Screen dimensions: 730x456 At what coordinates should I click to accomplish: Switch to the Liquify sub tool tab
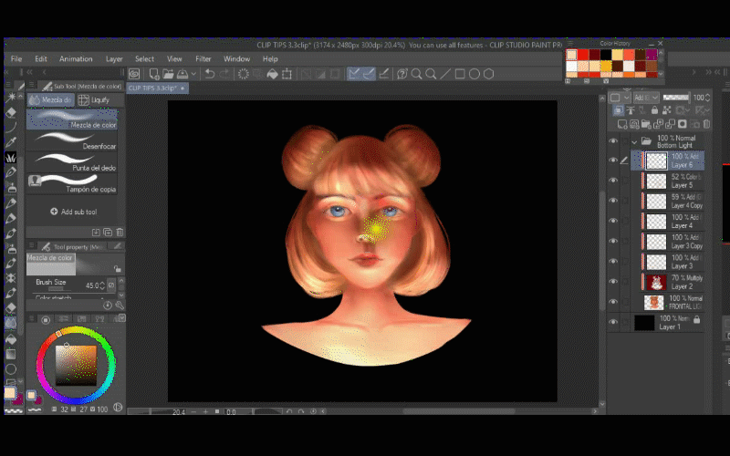tap(96, 99)
